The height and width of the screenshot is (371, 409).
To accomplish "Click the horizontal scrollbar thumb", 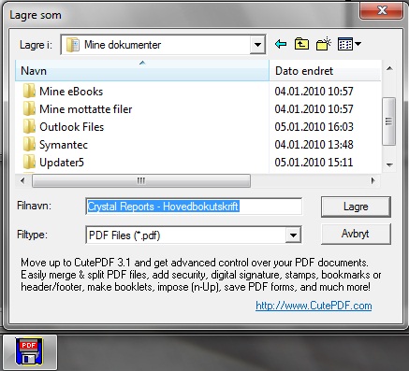I will pyautogui.click(x=141, y=180).
